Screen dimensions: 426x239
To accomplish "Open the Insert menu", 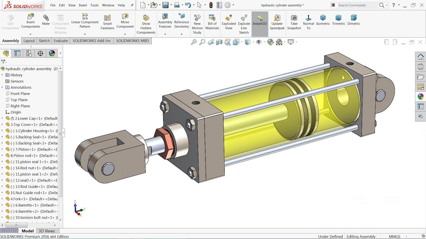I will pyautogui.click(x=83, y=5).
